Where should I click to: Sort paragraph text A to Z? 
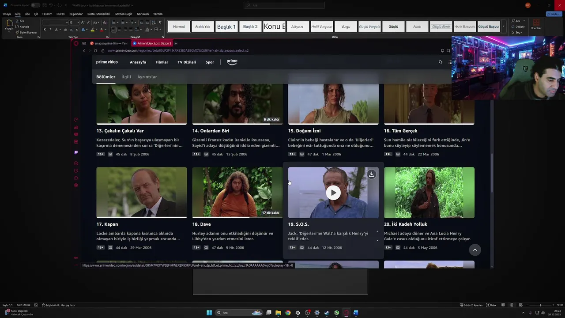click(x=153, y=23)
